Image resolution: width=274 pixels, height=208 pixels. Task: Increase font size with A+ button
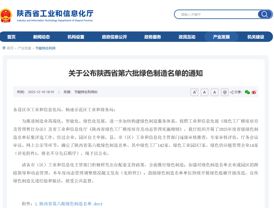coord(194,92)
